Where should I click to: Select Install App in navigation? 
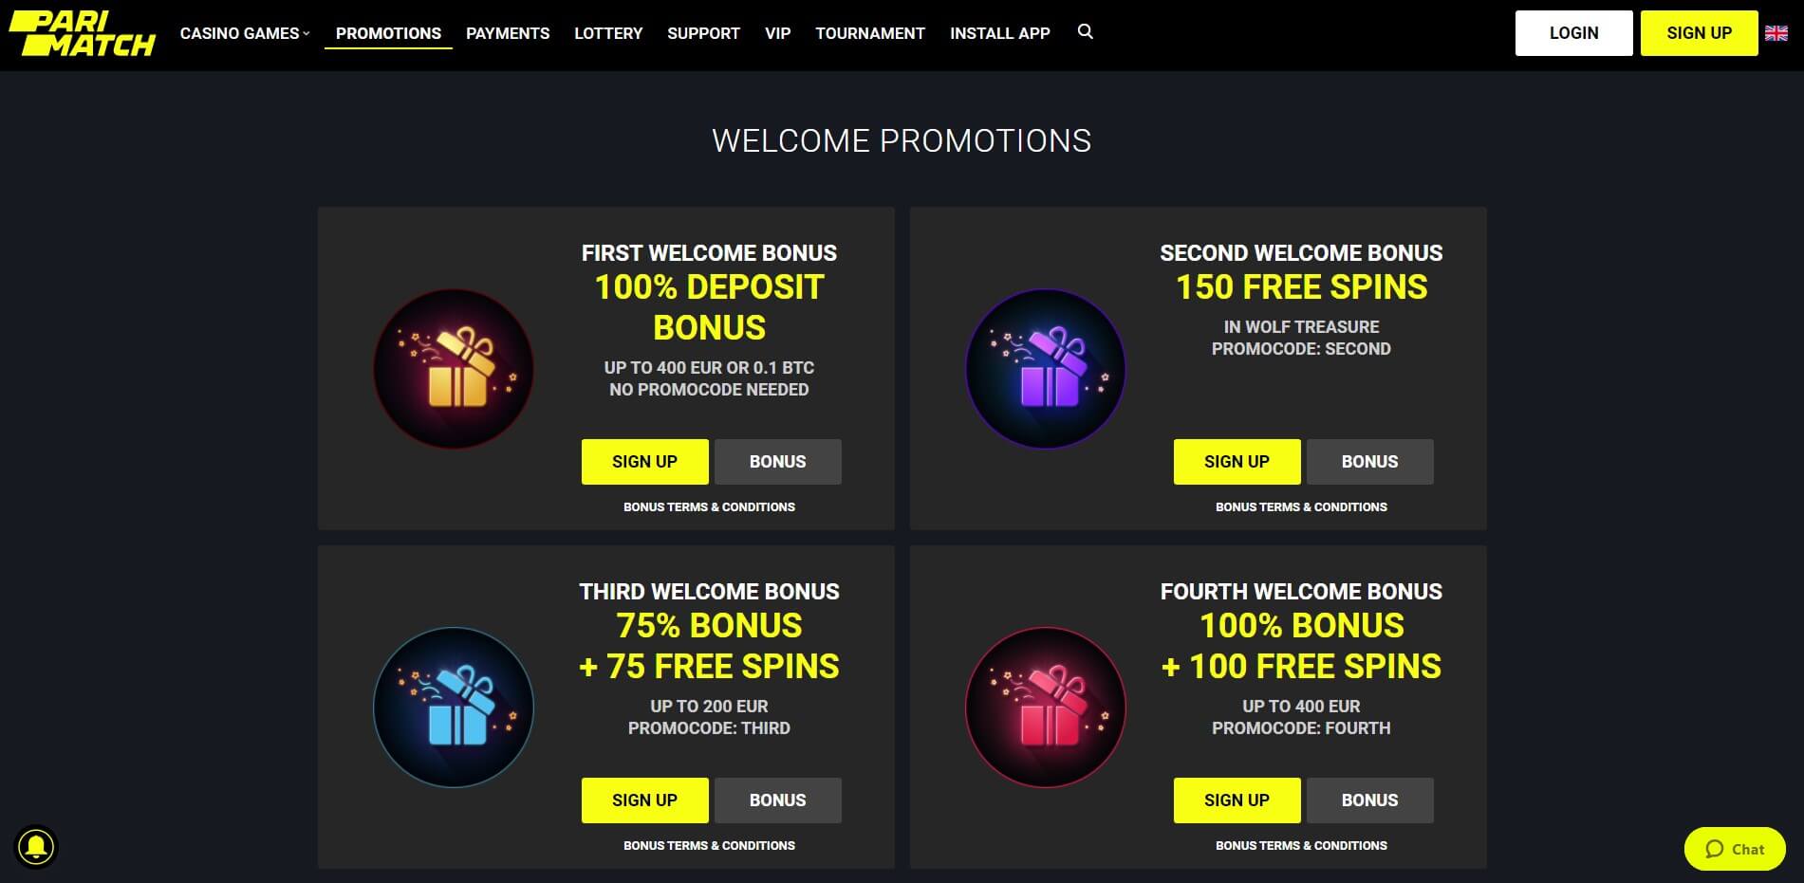999,33
